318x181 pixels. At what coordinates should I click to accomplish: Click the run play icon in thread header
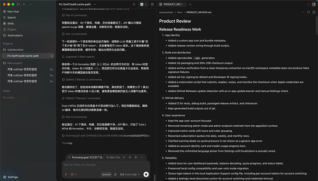tap(134, 4)
